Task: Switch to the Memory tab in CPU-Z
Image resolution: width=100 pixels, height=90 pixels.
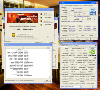Action: (x=77, y=5)
